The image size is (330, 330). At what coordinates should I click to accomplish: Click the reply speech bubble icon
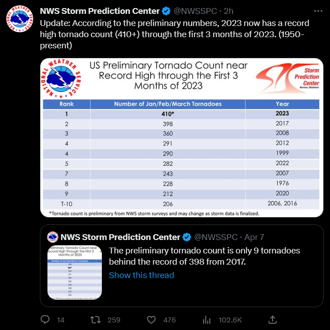[45, 320]
